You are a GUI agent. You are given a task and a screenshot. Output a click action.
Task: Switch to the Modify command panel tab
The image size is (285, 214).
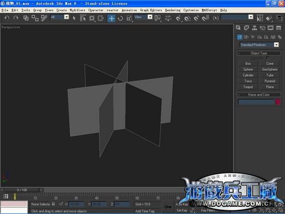click(246, 28)
